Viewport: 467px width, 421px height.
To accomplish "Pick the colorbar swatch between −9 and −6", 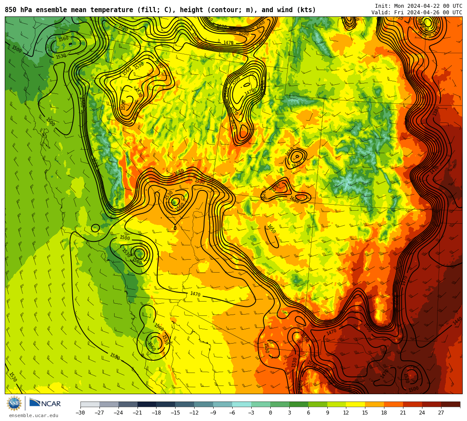I will click(223, 404).
